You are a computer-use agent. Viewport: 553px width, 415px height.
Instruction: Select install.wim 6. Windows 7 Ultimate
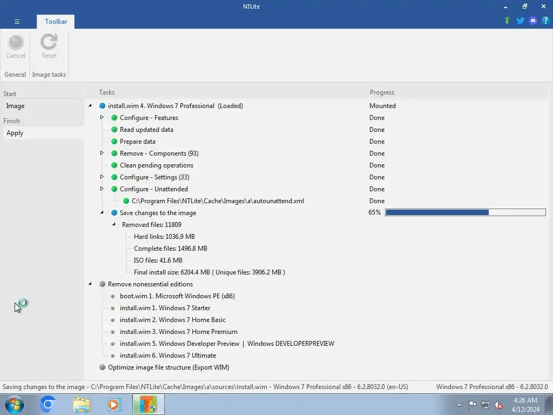point(168,356)
